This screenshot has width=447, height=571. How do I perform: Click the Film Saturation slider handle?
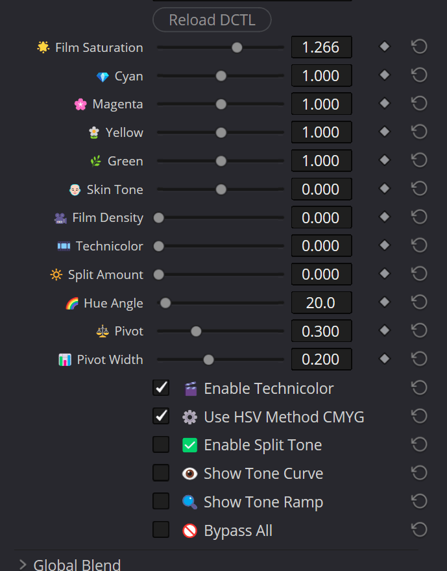[x=236, y=47]
